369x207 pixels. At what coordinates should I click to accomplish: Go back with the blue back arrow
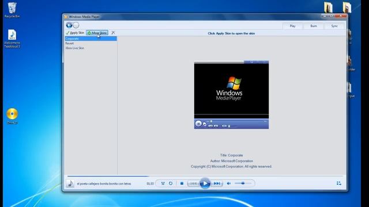point(69,25)
